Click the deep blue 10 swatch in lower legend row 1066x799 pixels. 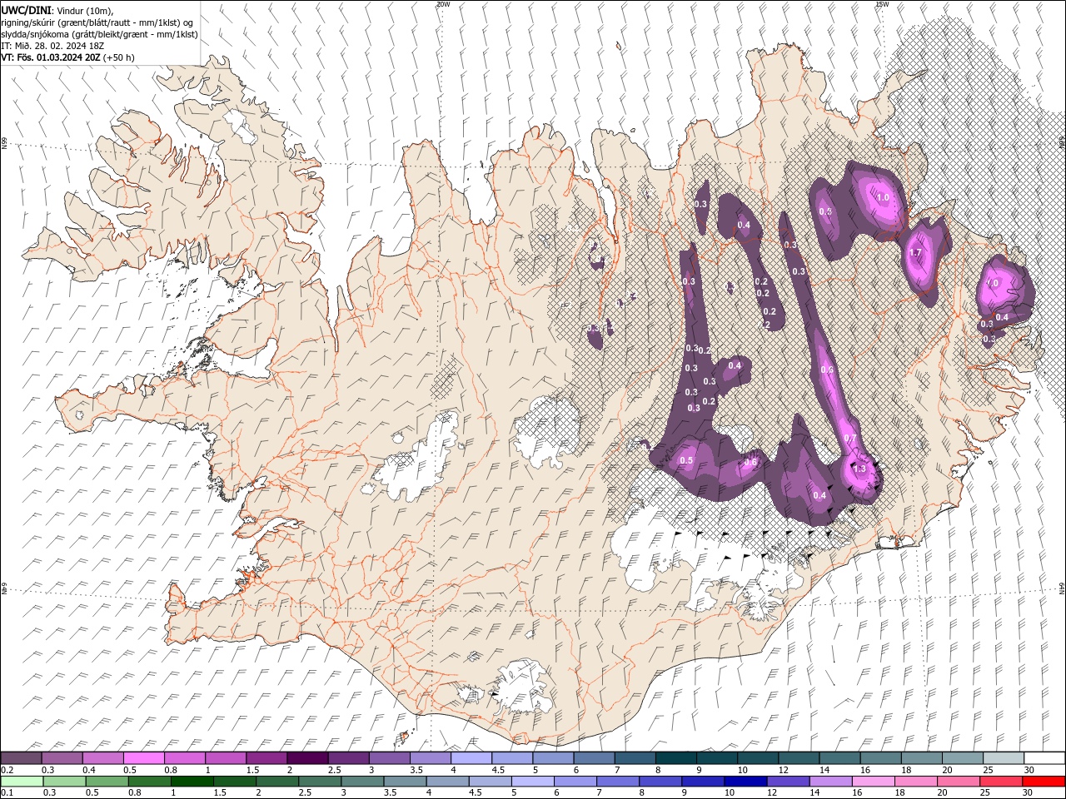click(745, 782)
